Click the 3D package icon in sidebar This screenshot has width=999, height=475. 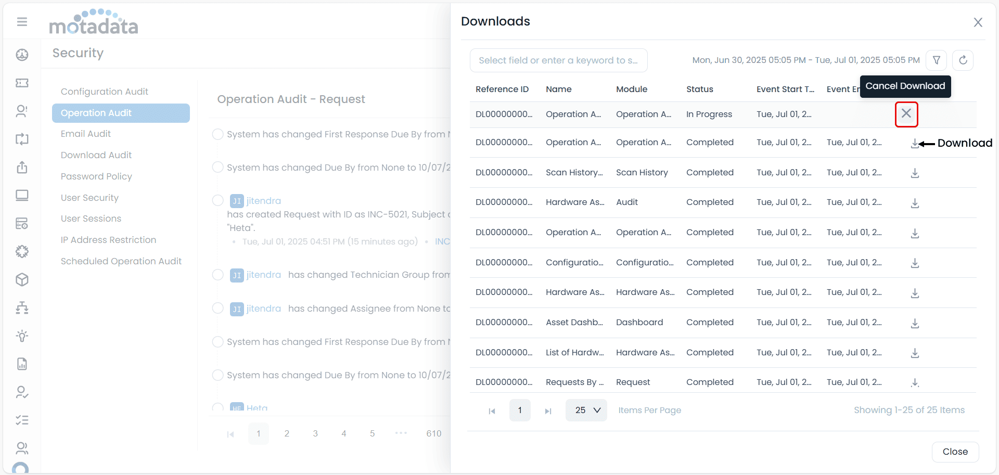click(x=22, y=280)
